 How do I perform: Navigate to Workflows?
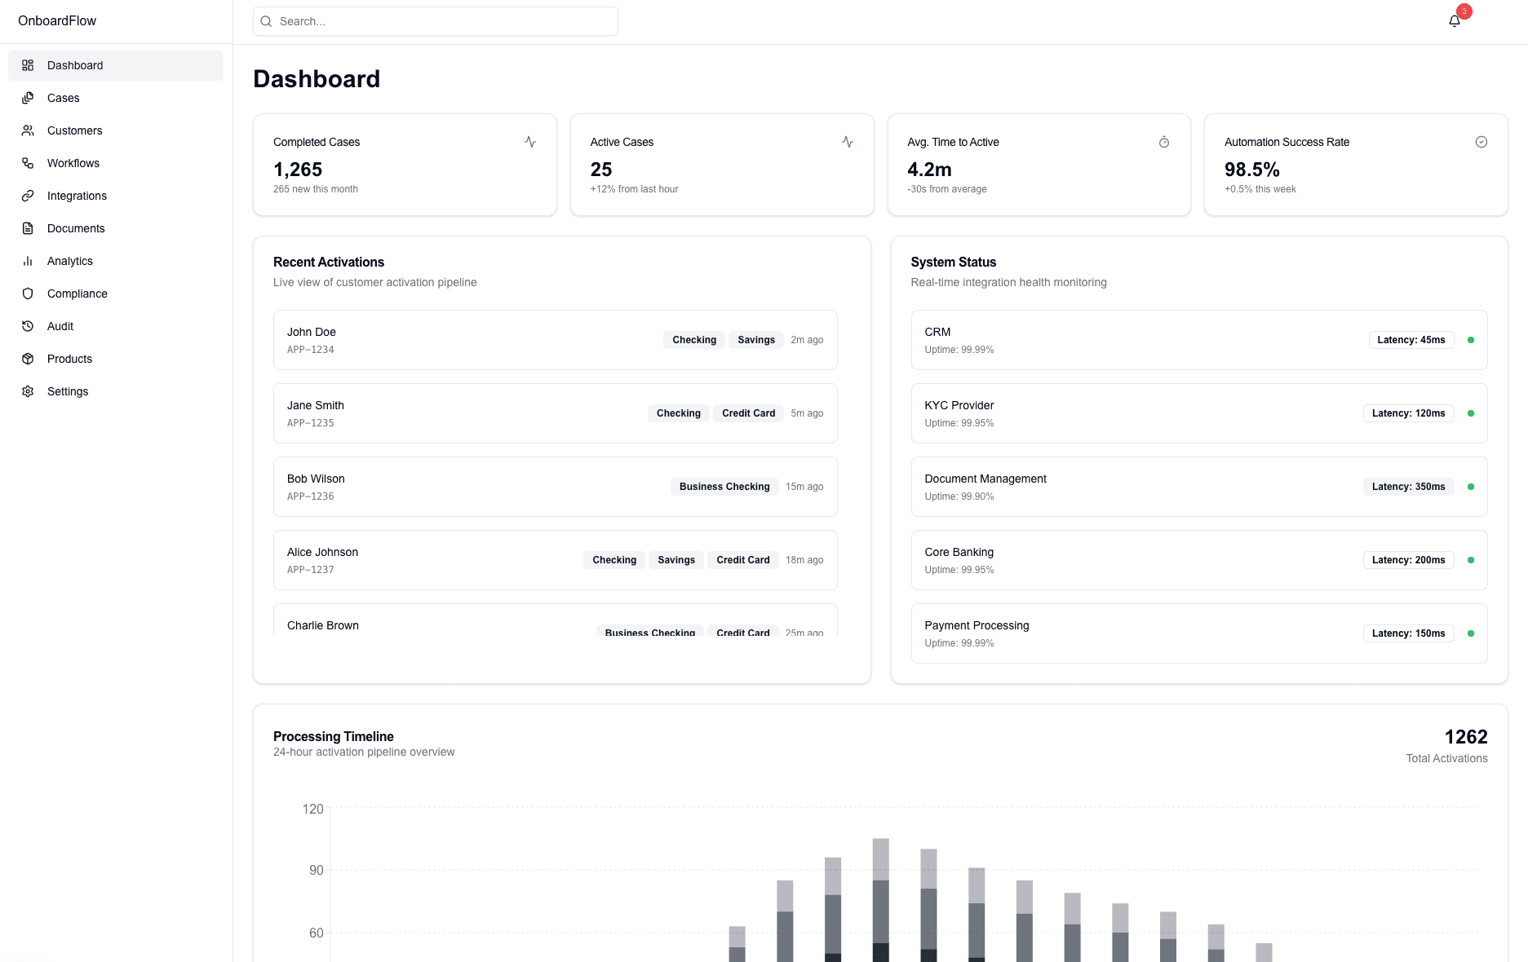coord(115,163)
